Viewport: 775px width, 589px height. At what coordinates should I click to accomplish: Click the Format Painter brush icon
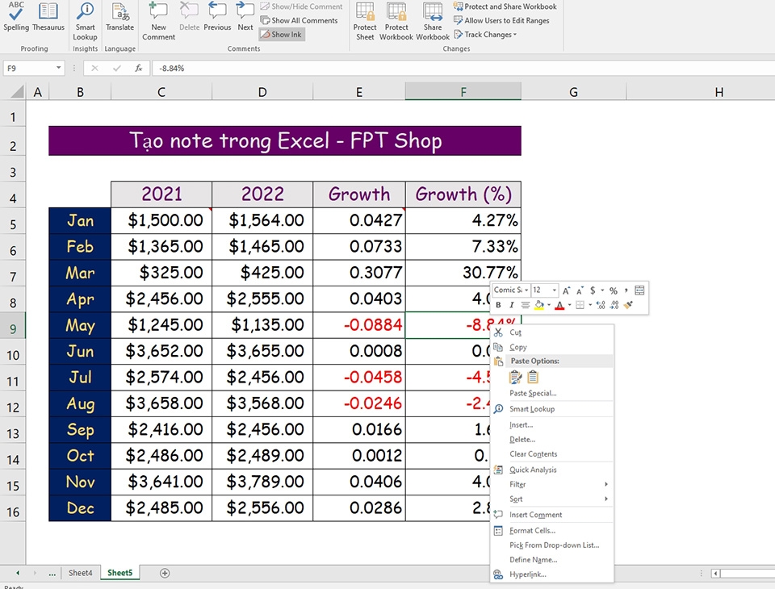(628, 305)
